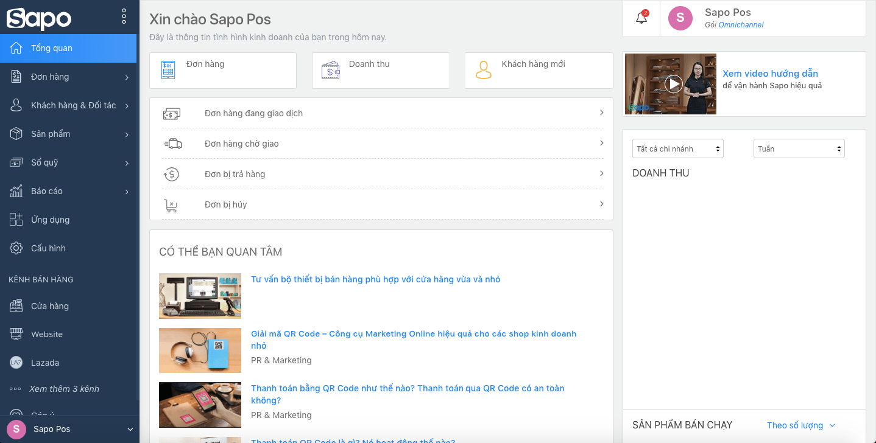Open Cấu hình settings gear

click(x=16, y=248)
